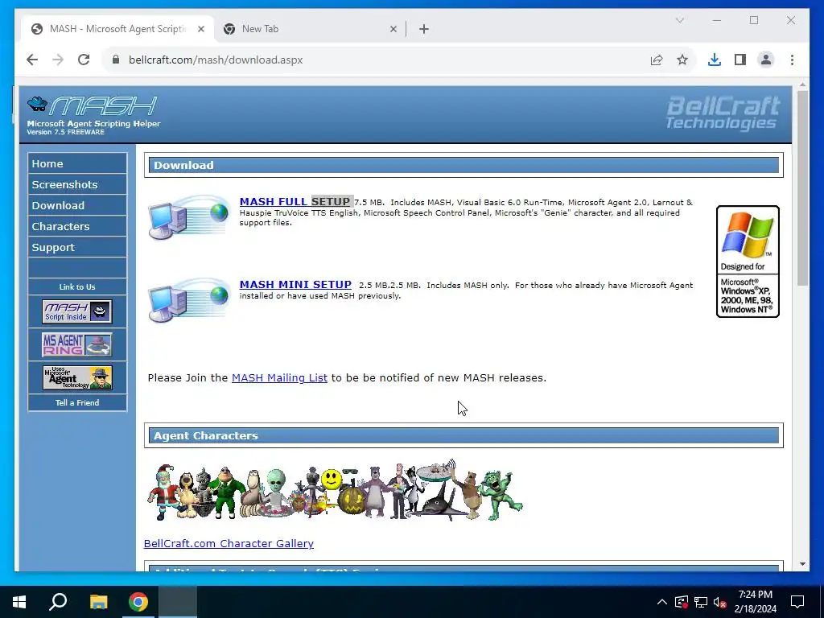Screen dimensions: 824x618
Task: Click the scrollbar down arrow
Action: [802, 564]
